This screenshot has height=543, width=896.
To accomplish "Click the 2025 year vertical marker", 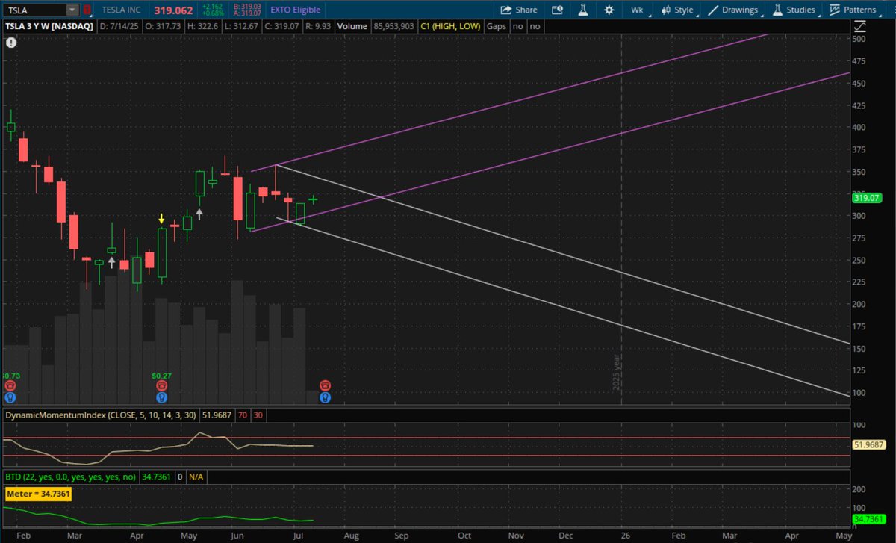I will click(x=617, y=371).
